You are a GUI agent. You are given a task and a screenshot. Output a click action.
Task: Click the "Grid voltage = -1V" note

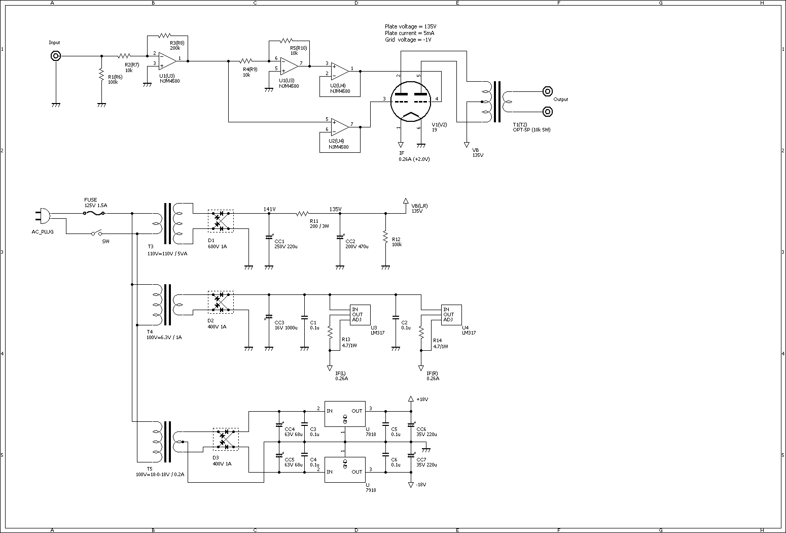(x=408, y=40)
